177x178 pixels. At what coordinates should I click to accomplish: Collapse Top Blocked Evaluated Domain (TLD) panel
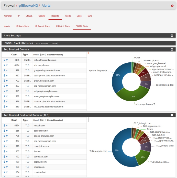(x=172, y=115)
